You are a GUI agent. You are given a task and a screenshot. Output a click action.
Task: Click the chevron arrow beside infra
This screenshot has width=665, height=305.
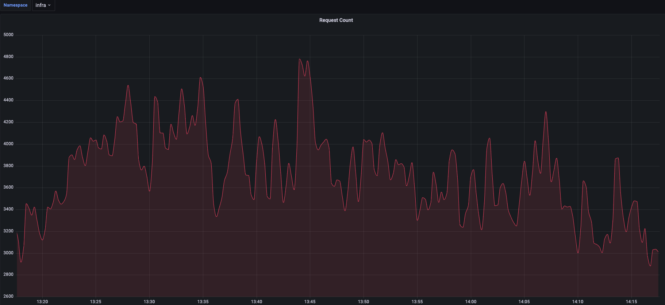coord(49,5)
